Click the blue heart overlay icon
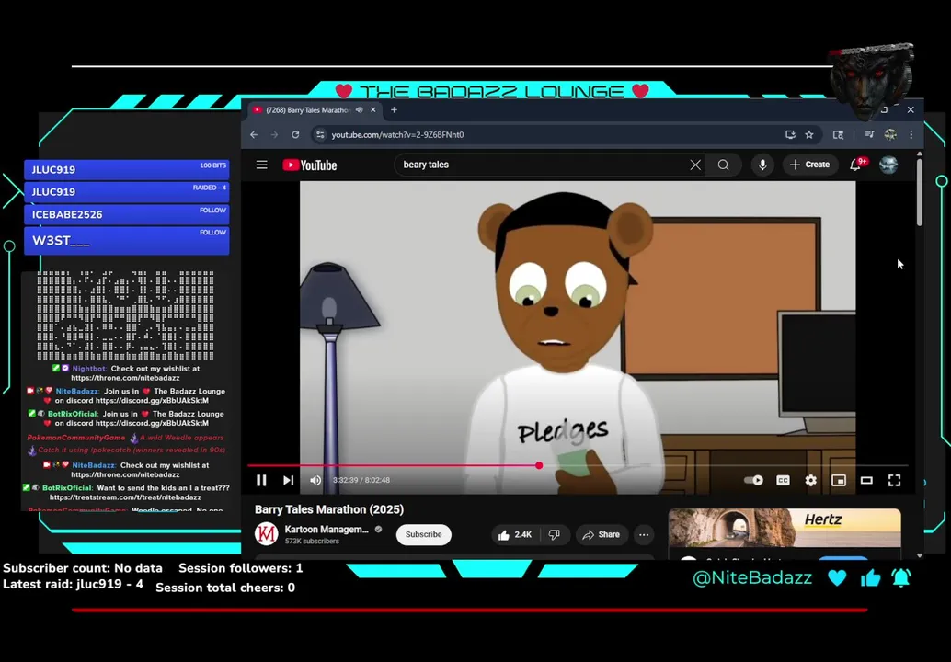 point(837,577)
